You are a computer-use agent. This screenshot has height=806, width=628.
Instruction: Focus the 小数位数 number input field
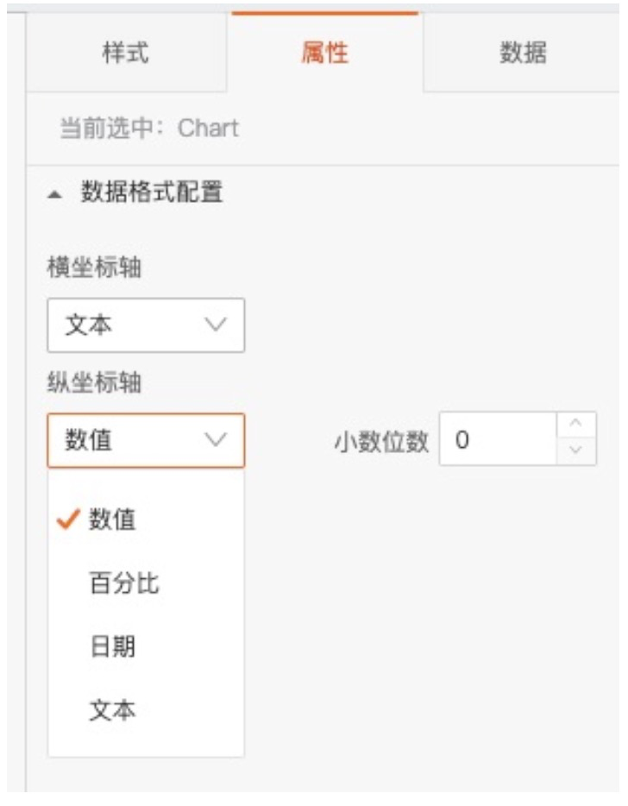(x=498, y=440)
